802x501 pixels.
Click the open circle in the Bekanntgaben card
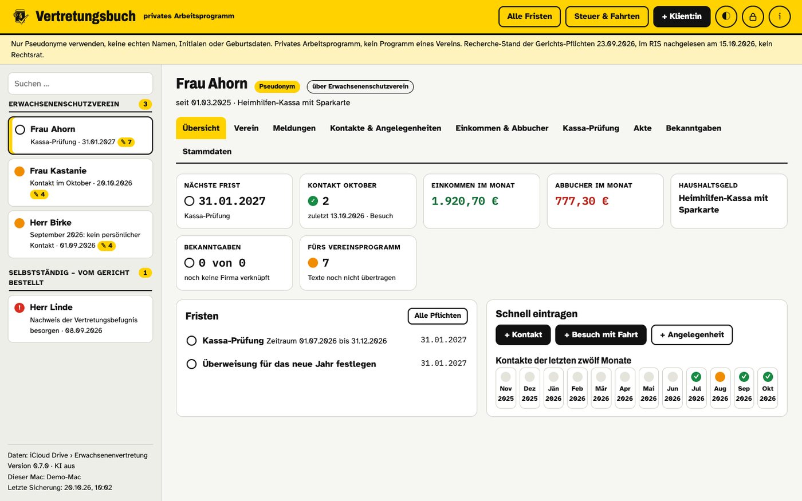click(x=190, y=263)
